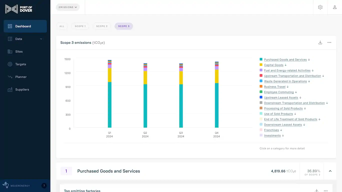Select the All scope filter
The width and height of the screenshot is (342, 192).
point(62,26)
